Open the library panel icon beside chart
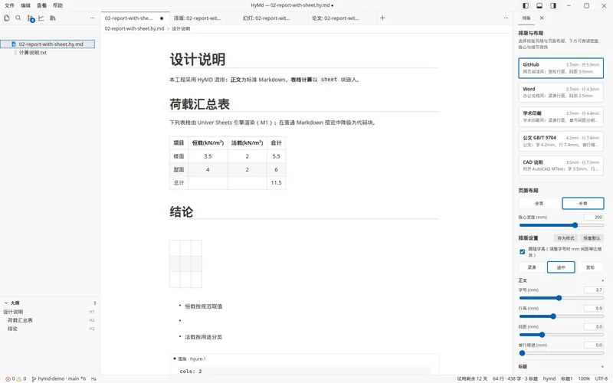 pos(52,18)
